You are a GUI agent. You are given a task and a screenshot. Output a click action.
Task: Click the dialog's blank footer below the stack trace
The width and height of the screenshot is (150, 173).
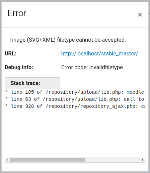[75, 167]
